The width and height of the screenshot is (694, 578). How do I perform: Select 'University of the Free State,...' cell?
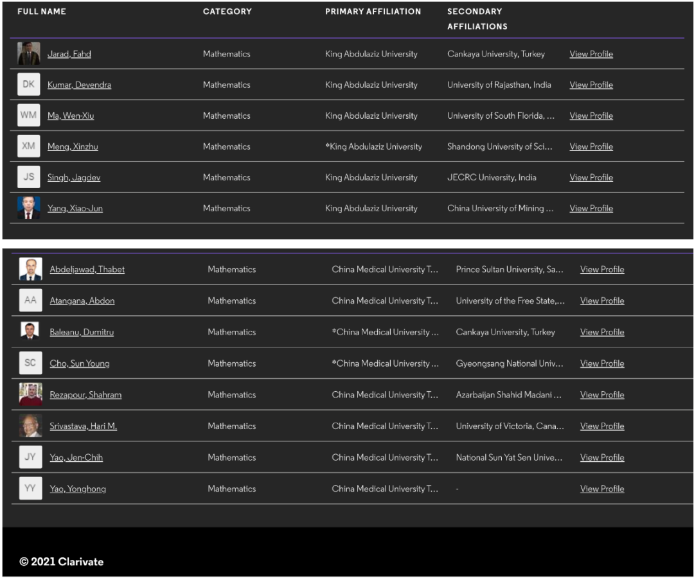tap(510, 301)
